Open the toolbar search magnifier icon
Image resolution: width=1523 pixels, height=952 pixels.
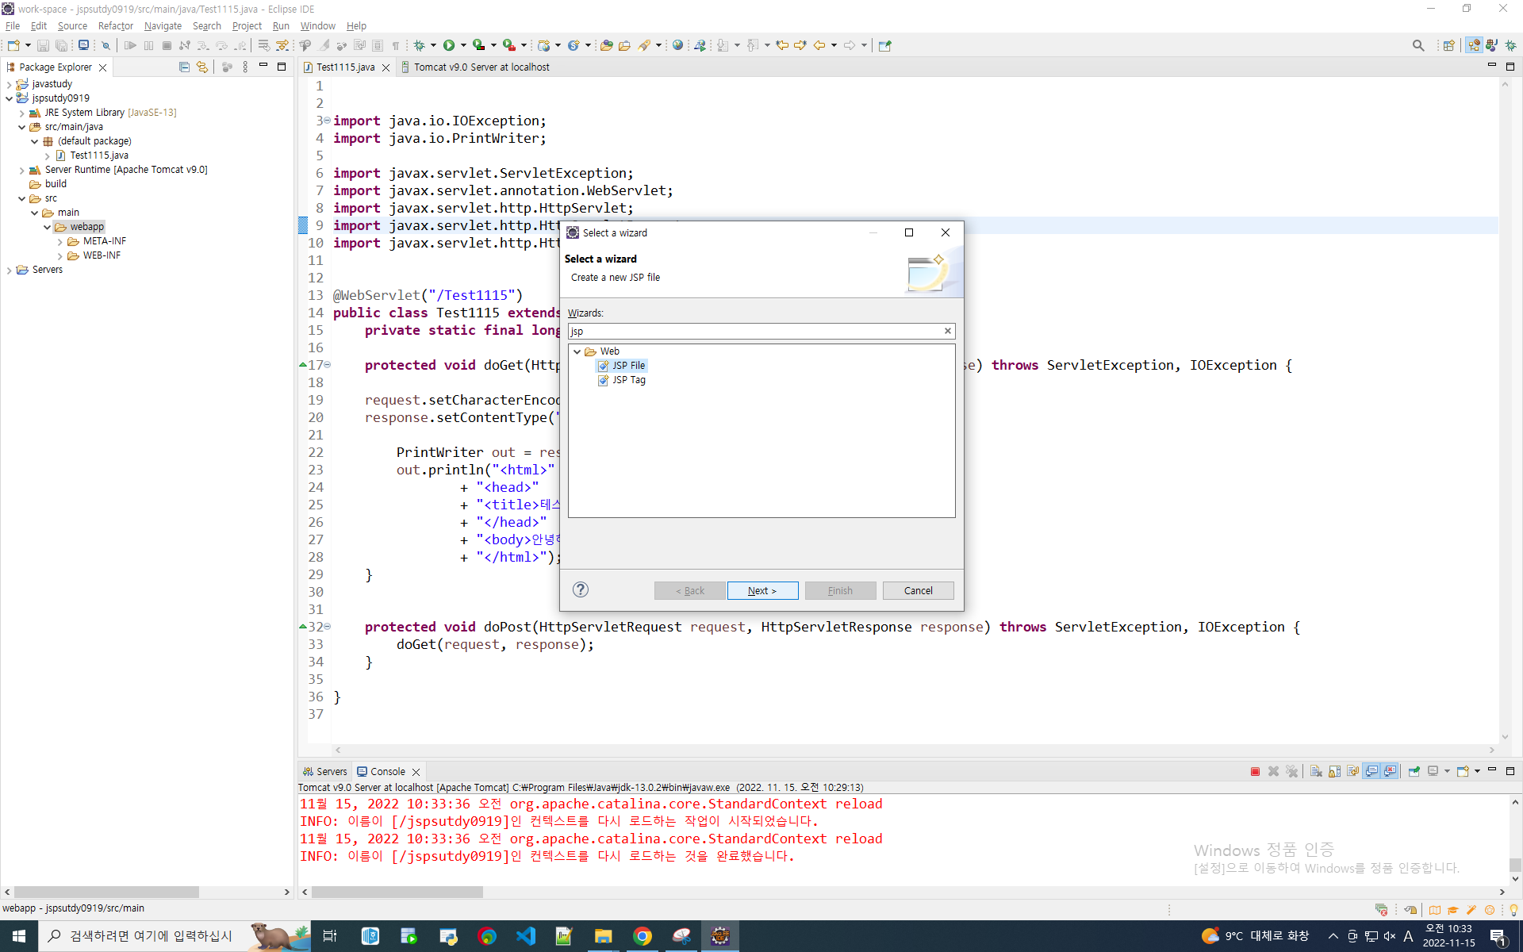coord(1418,45)
